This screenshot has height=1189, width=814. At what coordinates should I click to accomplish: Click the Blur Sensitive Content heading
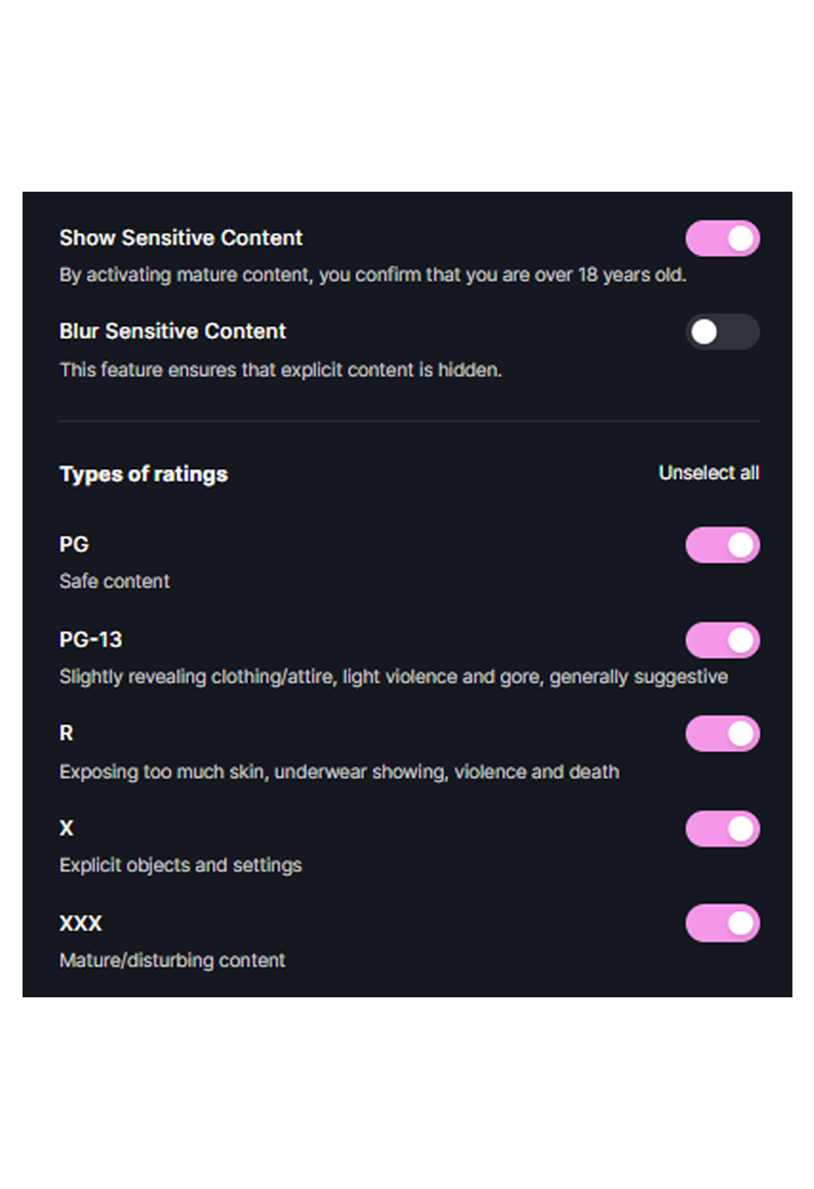click(172, 331)
